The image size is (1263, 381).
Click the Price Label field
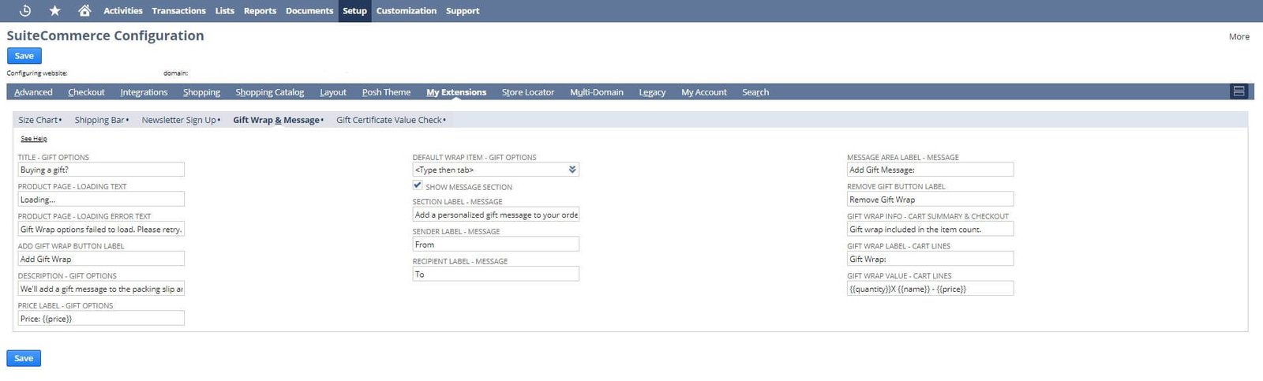click(101, 319)
